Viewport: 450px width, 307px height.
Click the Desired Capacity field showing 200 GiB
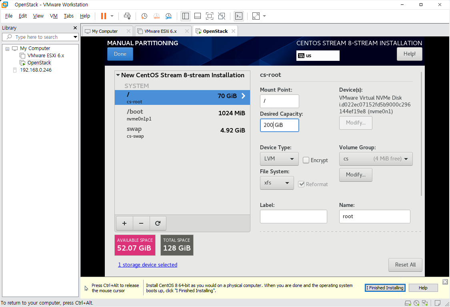coord(279,125)
